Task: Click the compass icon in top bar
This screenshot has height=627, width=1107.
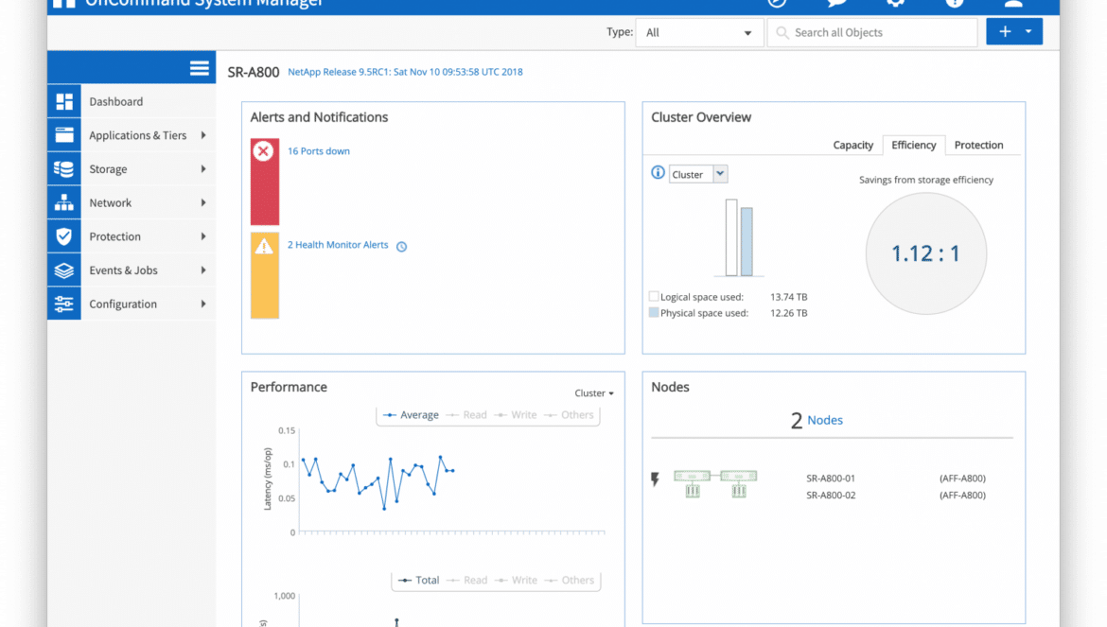Action: (778, 4)
